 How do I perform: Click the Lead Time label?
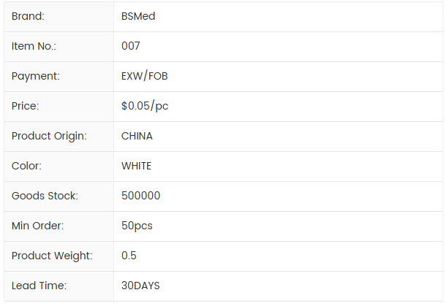[39, 286]
